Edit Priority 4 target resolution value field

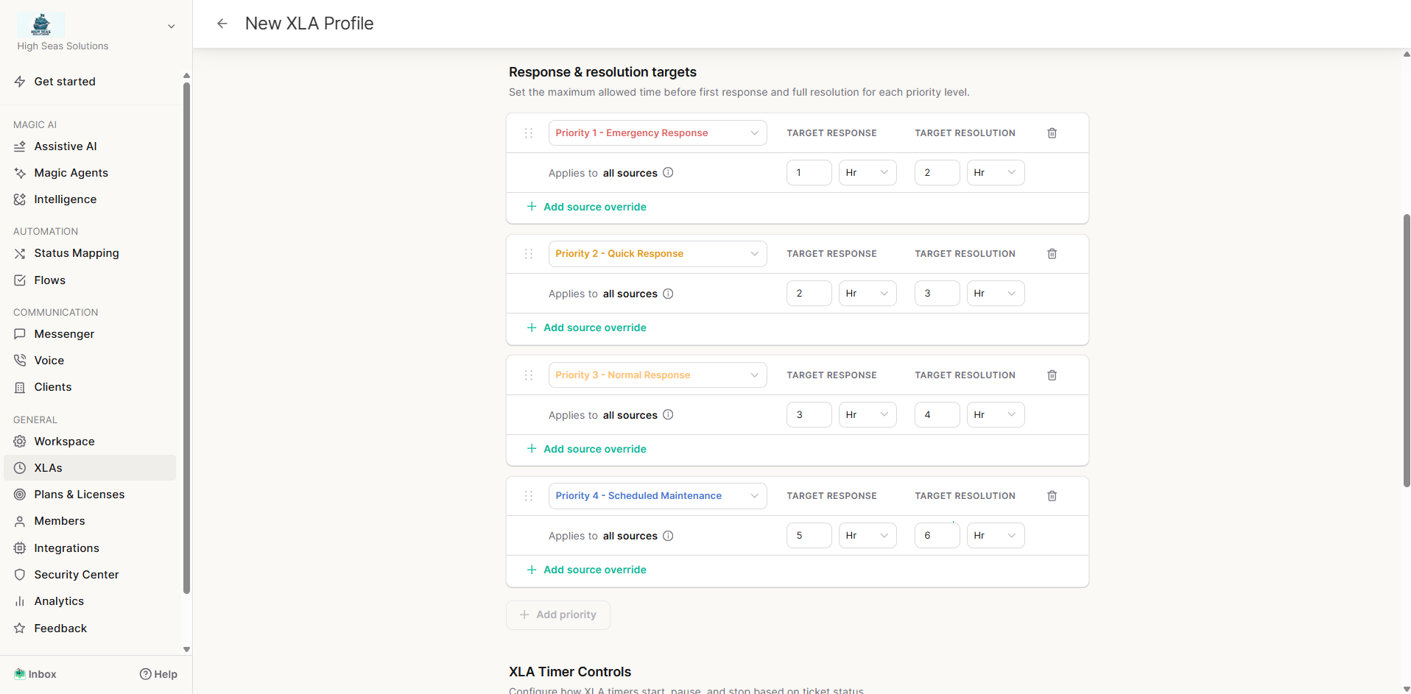click(937, 536)
